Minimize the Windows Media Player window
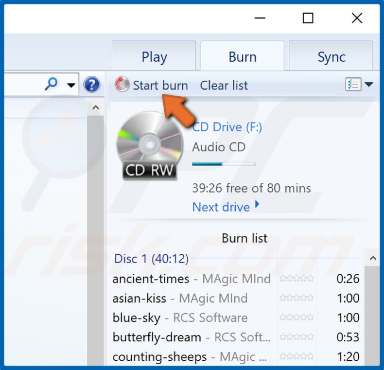The image size is (384, 370). pos(260,18)
